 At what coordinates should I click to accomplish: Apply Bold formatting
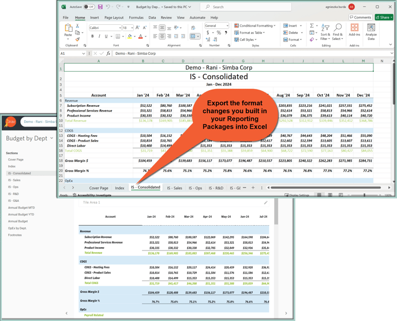(x=92, y=36)
